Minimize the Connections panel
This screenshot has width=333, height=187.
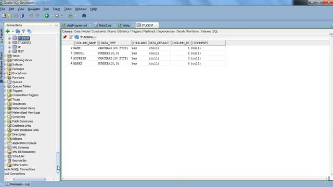click(56, 25)
